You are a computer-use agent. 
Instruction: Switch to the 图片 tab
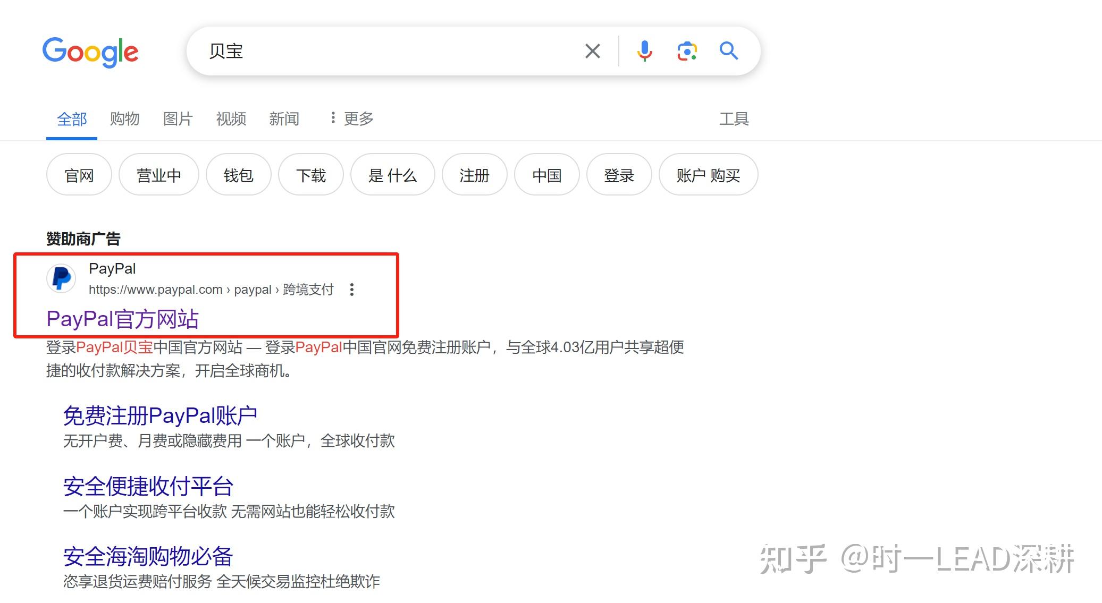[x=178, y=118]
